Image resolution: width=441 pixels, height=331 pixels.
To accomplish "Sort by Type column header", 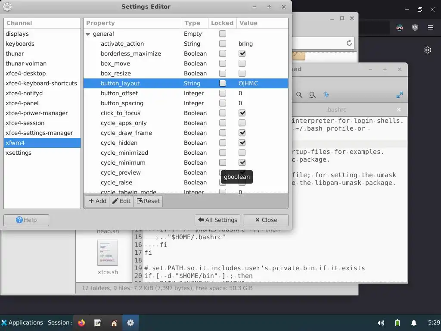I will click(x=195, y=23).
